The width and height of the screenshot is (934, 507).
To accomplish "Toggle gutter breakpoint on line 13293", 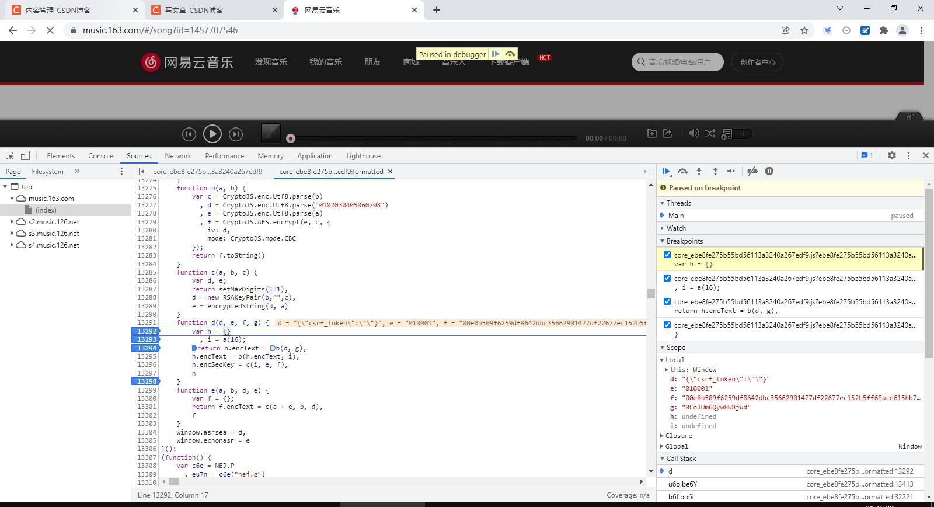I will tap(146, 339).
